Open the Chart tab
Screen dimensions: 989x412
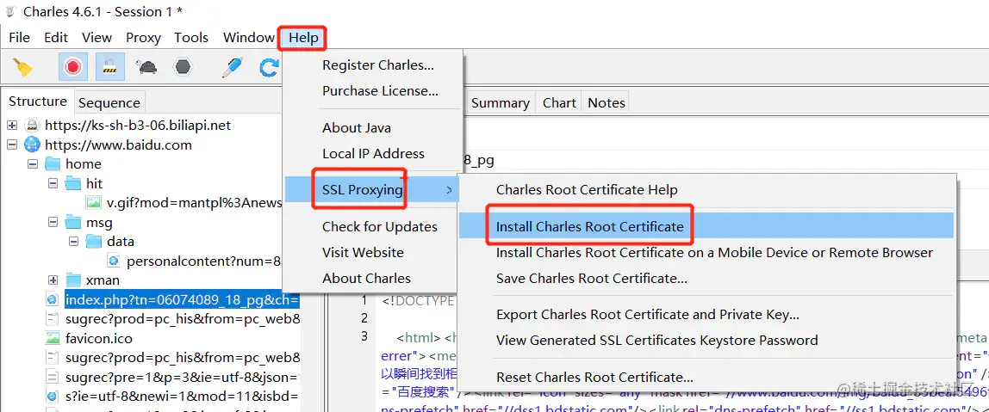point(559,102)
